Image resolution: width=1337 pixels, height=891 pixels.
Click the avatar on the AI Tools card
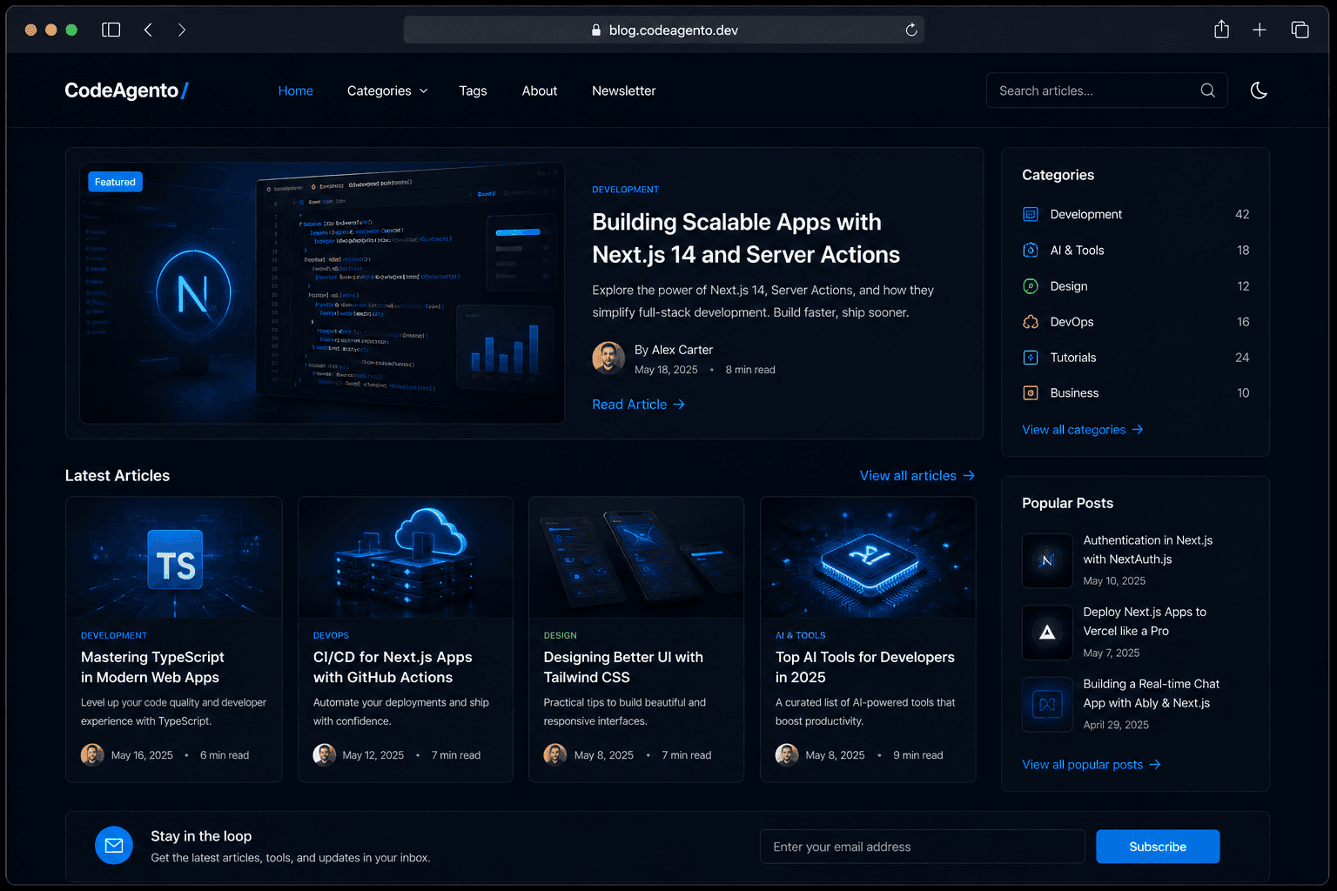point(787,755)
